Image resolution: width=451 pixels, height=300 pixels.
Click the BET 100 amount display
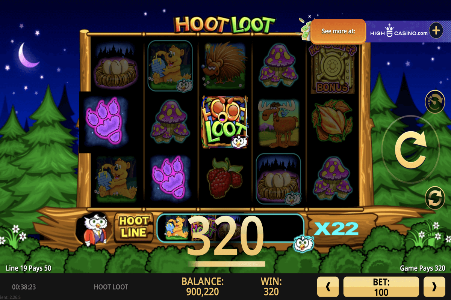(381, 287)
